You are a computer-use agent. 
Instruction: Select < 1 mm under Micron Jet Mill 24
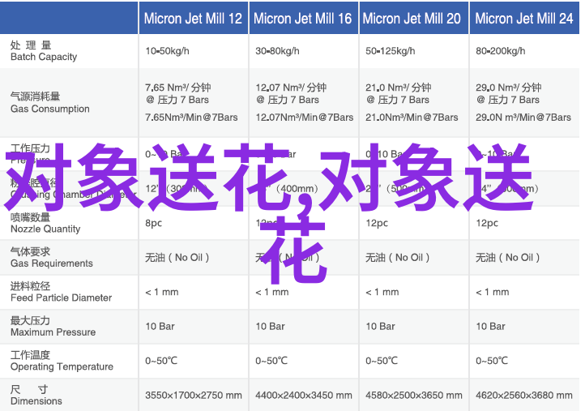pos(492,292)
